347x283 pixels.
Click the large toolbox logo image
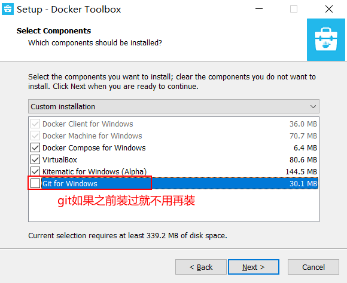point(325,40)
